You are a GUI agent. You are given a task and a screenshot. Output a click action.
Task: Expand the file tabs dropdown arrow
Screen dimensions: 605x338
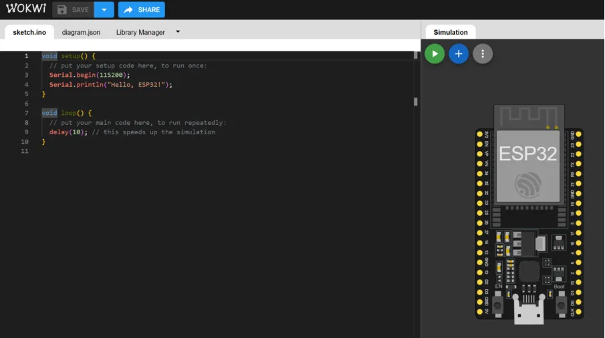[178, 32]
